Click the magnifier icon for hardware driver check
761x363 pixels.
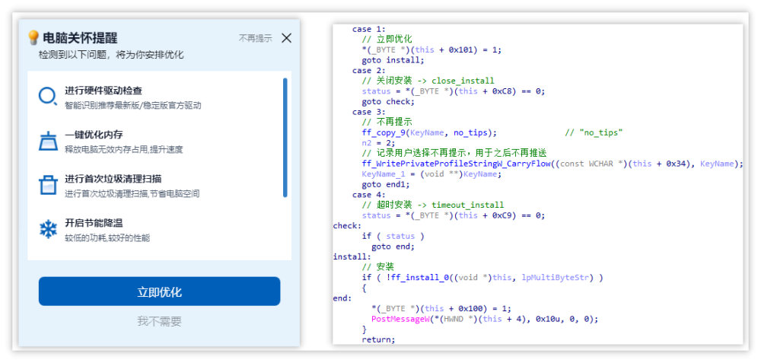click(x=48, y=97)
